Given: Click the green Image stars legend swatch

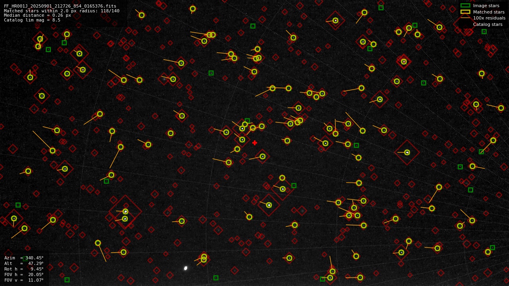Looking at the screenshot, I should tap(465, 6).
